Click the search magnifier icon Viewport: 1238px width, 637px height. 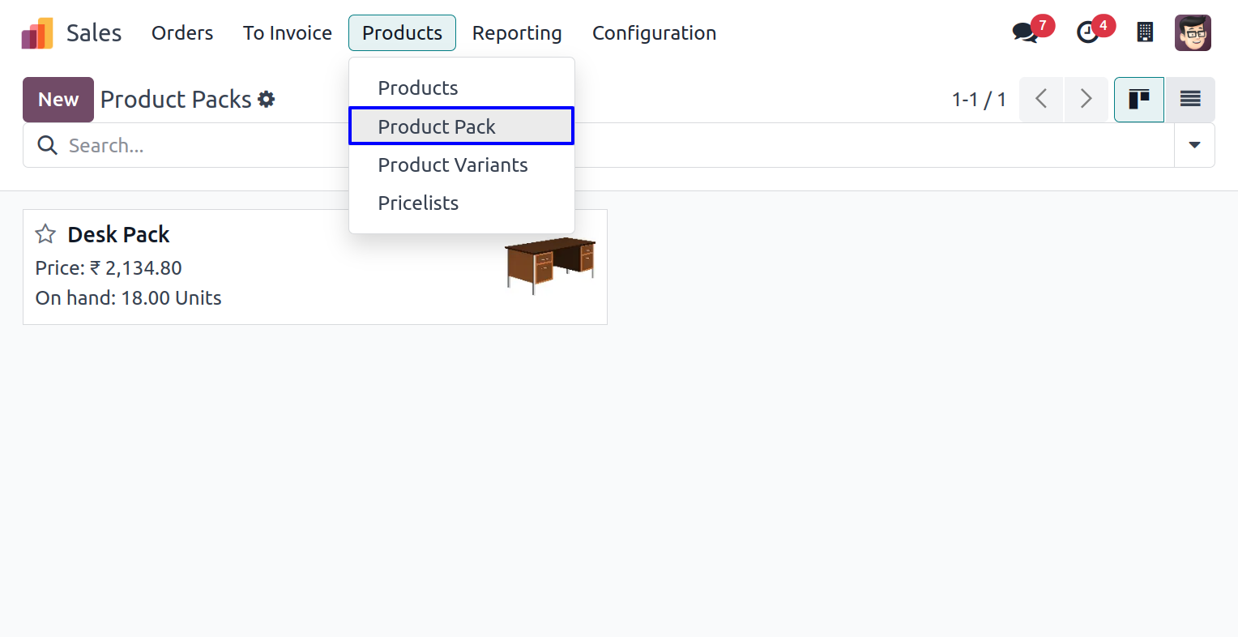(x=48, y=145)
